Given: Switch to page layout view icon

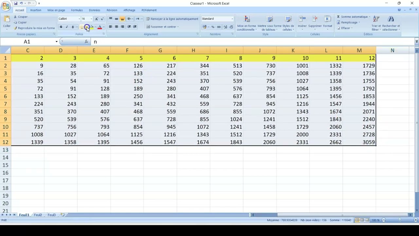Looking at the screenshot, I should point(362,220).
